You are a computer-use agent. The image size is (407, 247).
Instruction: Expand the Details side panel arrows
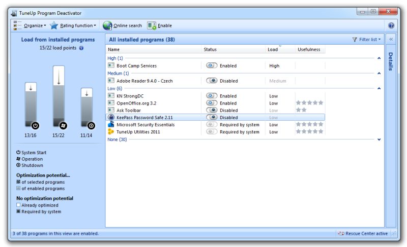click(x=391, y=40)
